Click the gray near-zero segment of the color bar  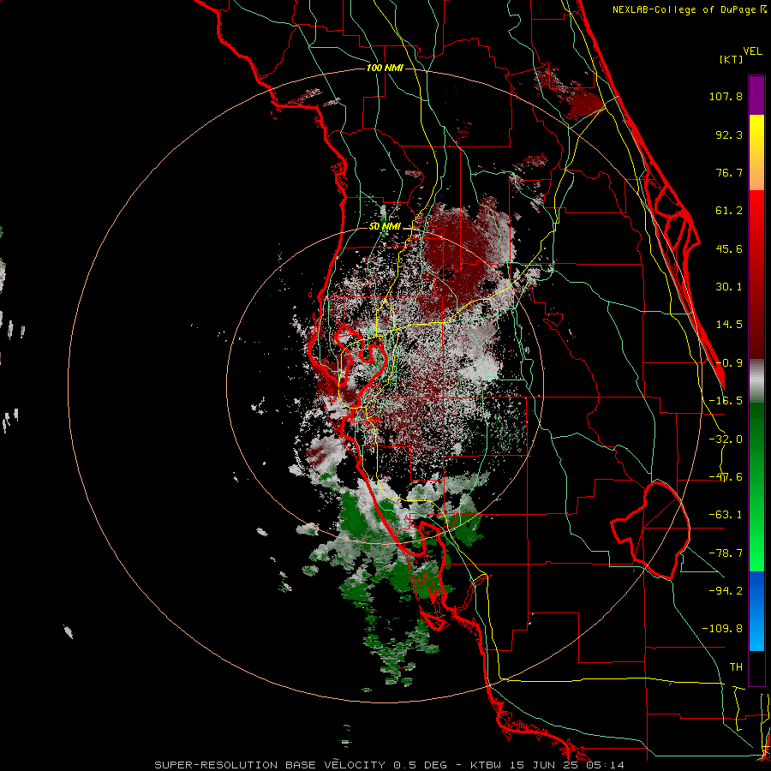click(756, 381)
